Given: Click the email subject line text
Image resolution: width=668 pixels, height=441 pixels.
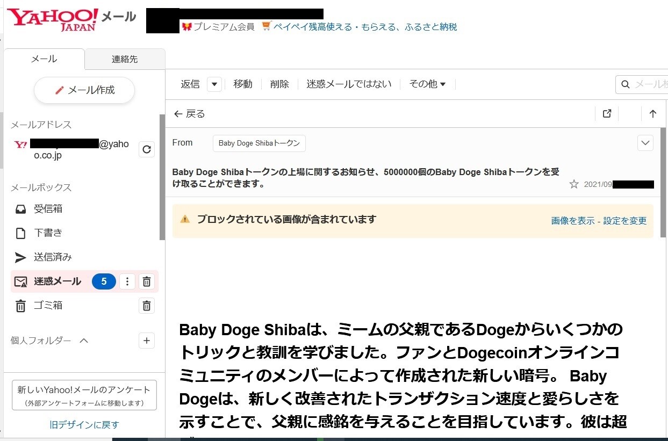Looking at the screenshot, I should (x=365, y=178).
